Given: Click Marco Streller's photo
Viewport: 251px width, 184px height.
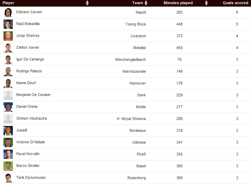Looking at the screenshot, I should coord(8,166).
